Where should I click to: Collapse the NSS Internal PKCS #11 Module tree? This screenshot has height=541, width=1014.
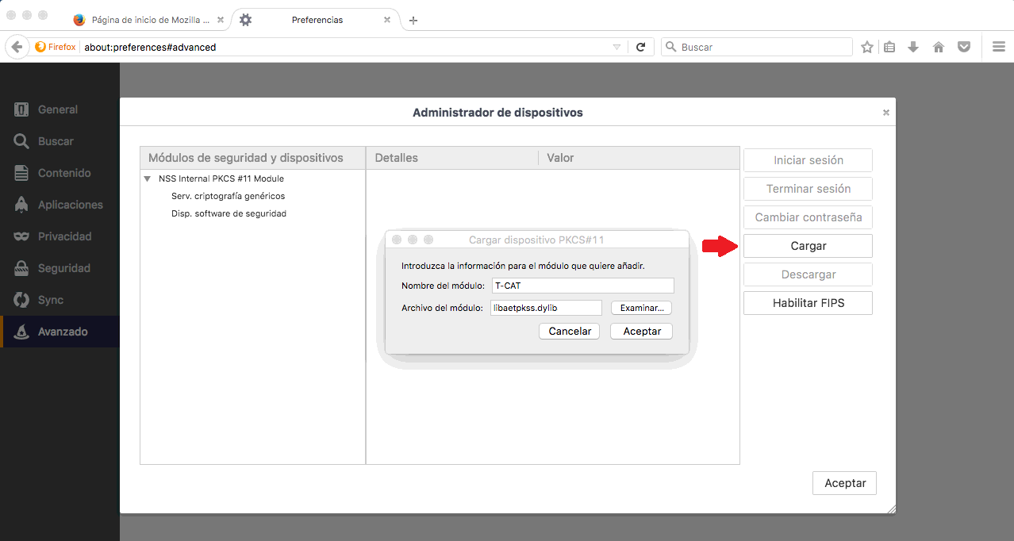(x=148, y=179)
